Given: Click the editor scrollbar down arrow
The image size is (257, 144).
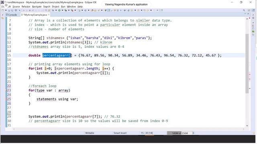Looking at the screenshot, I should pyautogui.click(x=247, y=126).
